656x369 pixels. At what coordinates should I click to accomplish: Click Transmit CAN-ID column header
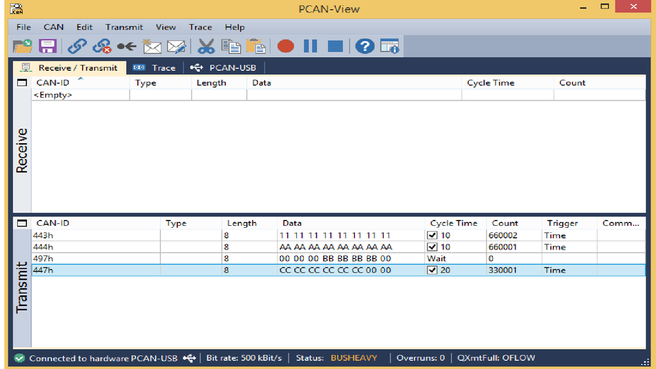click(x=96, y=223)
